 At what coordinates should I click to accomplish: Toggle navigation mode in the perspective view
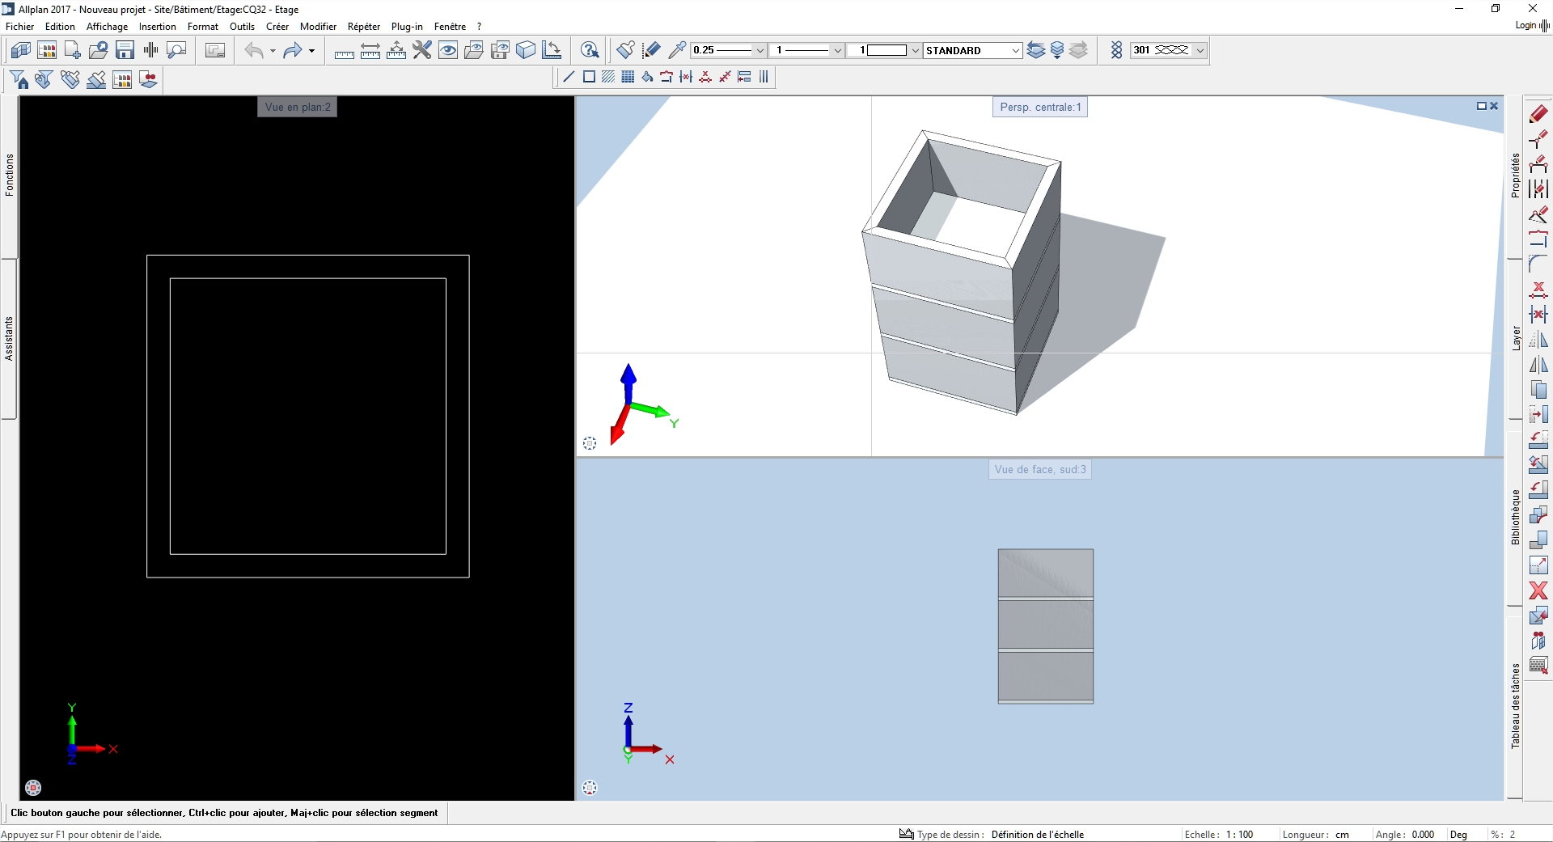(590, 442)
